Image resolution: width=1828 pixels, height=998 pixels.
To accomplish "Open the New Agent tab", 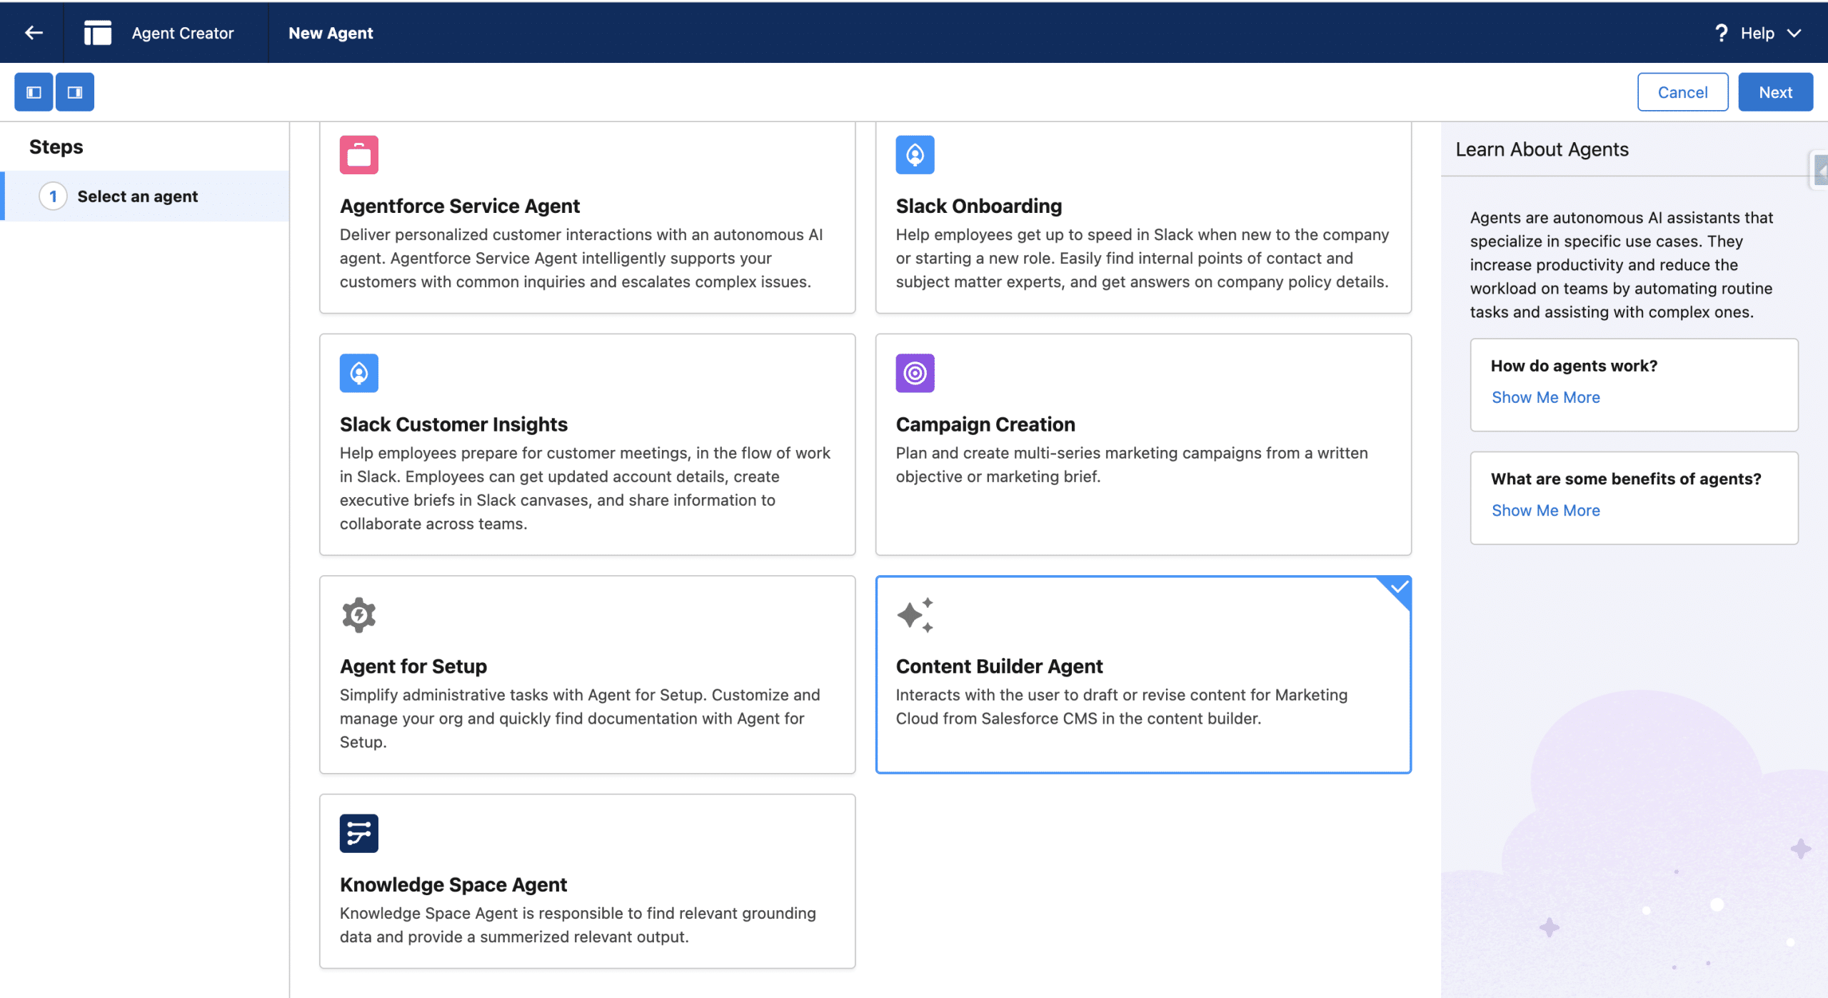I will [x=331, y=33].
